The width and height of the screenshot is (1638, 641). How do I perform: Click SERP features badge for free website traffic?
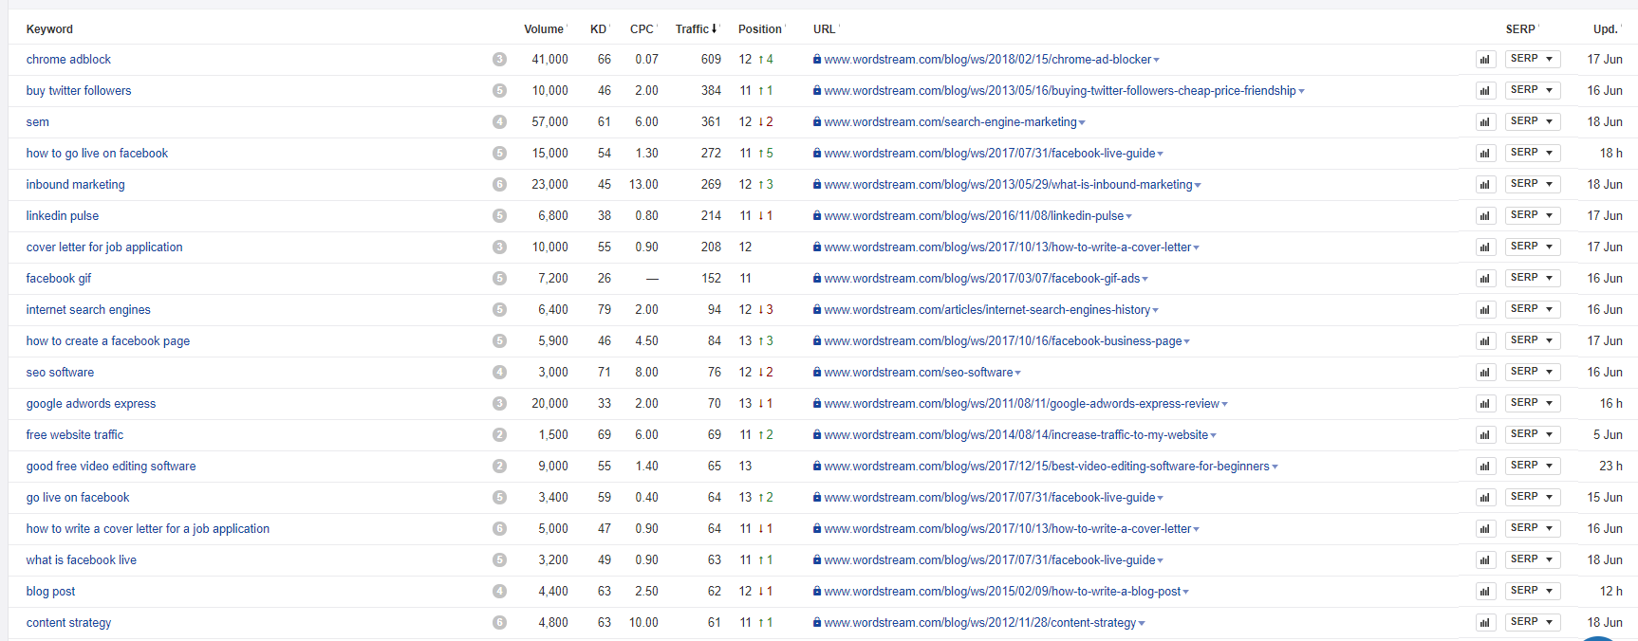coord(499,434)
